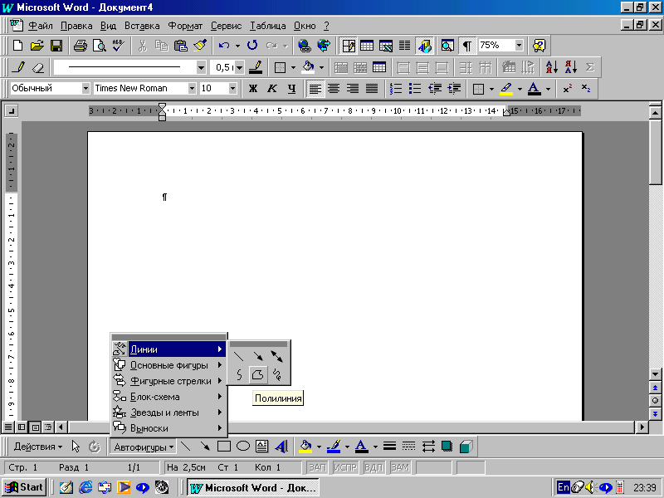Click line color brush on drawing toolbar

(x=334, y=447)
